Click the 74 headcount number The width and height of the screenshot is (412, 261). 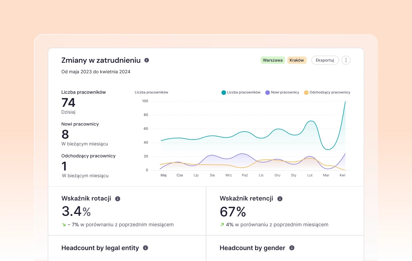(68, 102)
